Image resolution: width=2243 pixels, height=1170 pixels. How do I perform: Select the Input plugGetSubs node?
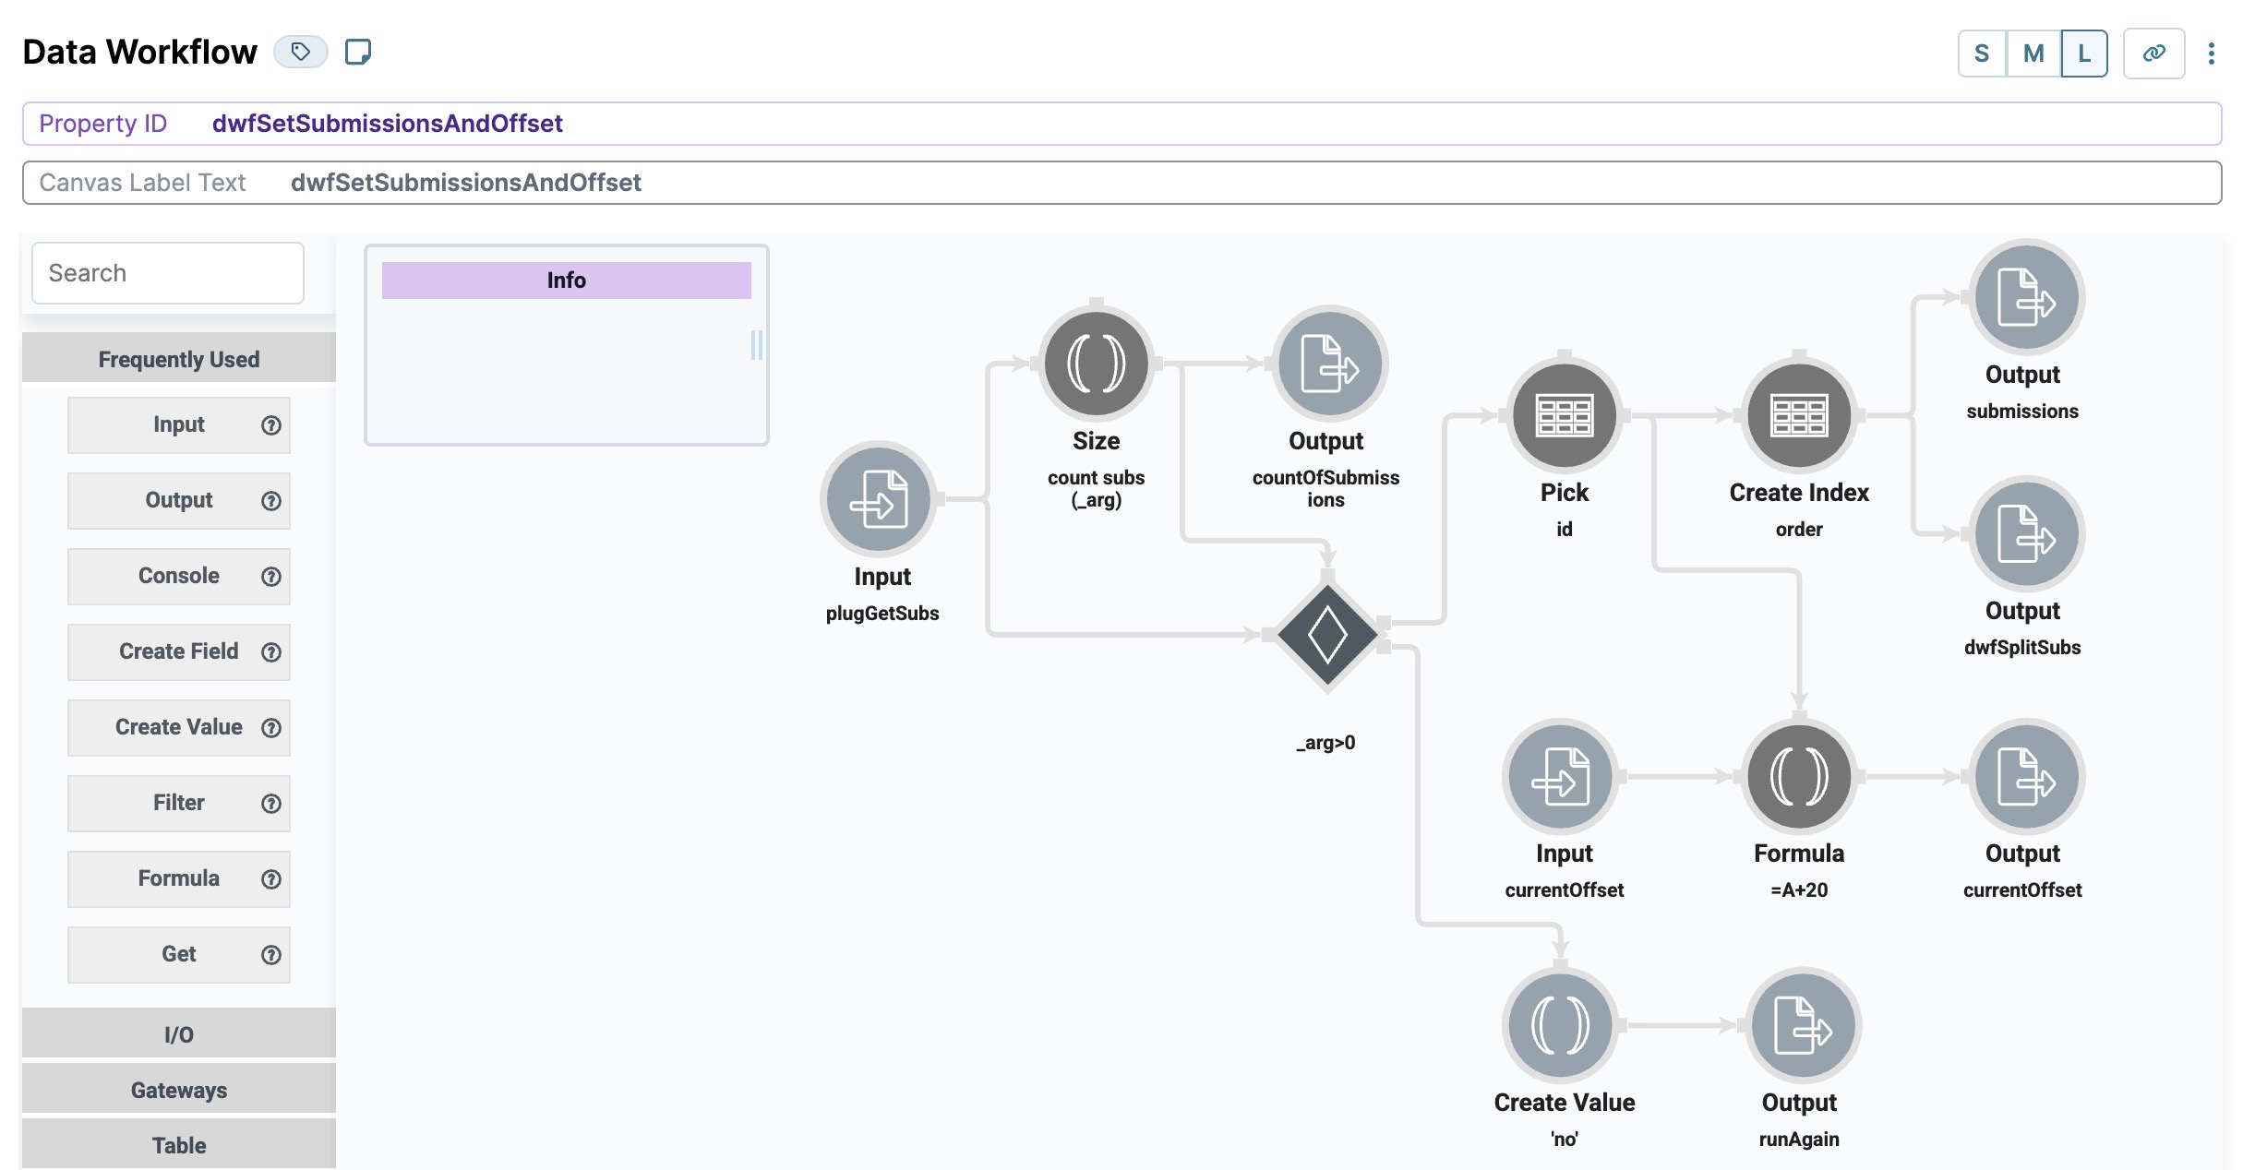(879, 499)
